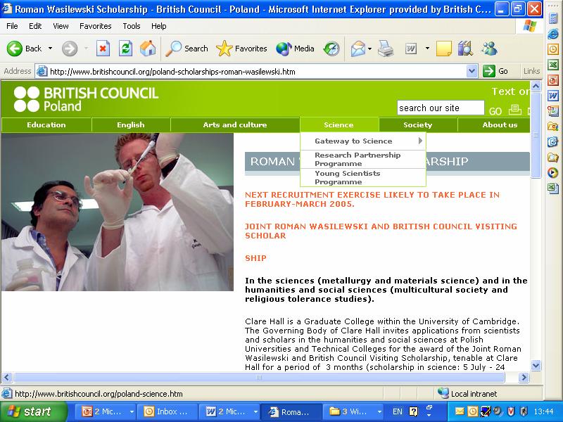
Task: Go to the Home page icon
Action: point(148,49)
